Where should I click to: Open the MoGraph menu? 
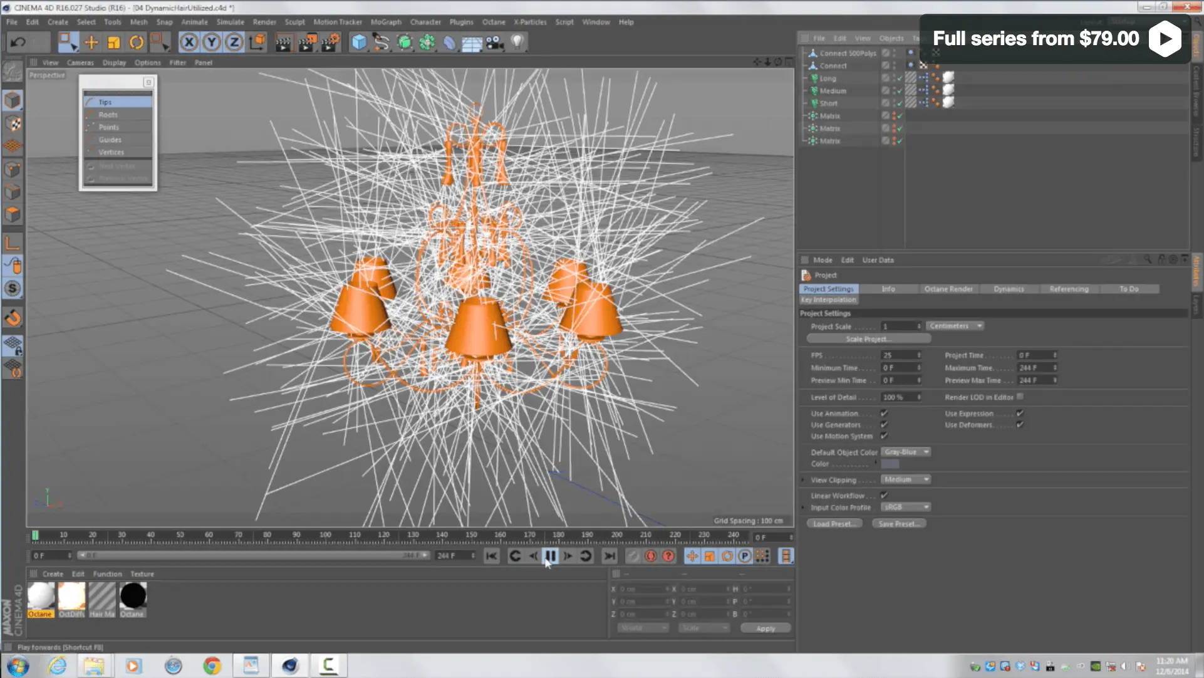[386, 22]
